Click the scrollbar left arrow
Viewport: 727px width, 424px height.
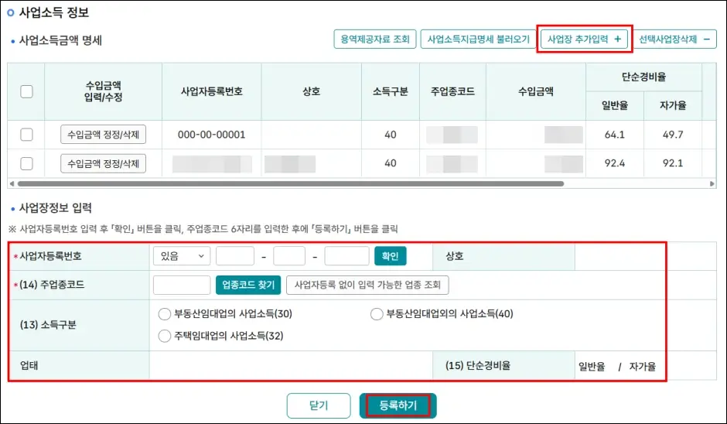12,183
